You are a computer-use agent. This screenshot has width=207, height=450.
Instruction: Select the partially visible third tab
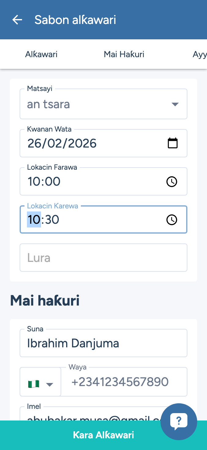tap(199, 55)
